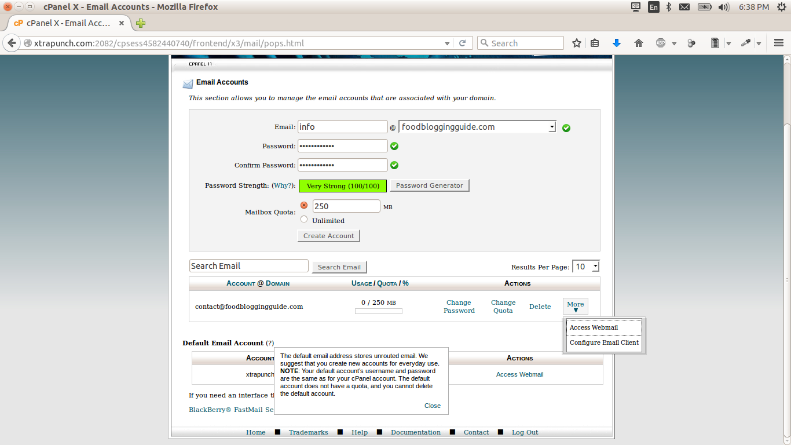The image size is (791, 445).
Task: Open the Bluetooth indicator menu
Action: 669,7
